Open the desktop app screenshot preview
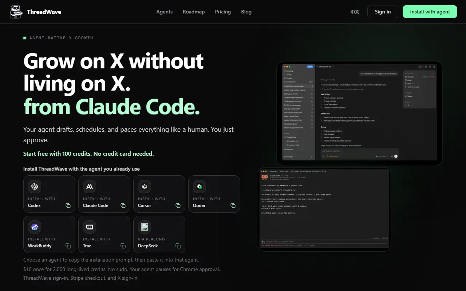This screenshot has height=291, width=466. (359, 113)
